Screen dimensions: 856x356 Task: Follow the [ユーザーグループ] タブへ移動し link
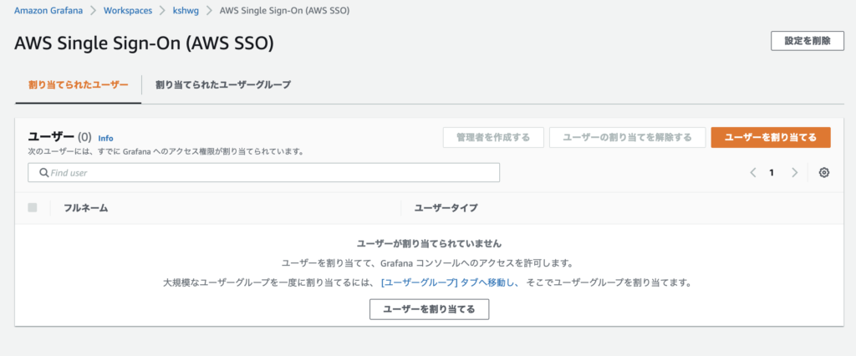click(x=449, y=282)
